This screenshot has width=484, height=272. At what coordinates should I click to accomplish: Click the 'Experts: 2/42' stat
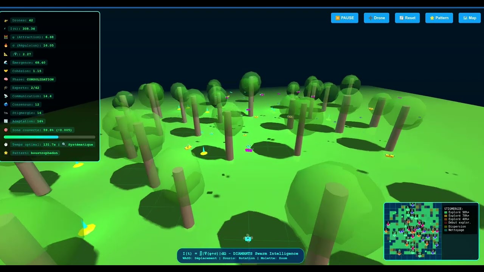tap(26, 88)
